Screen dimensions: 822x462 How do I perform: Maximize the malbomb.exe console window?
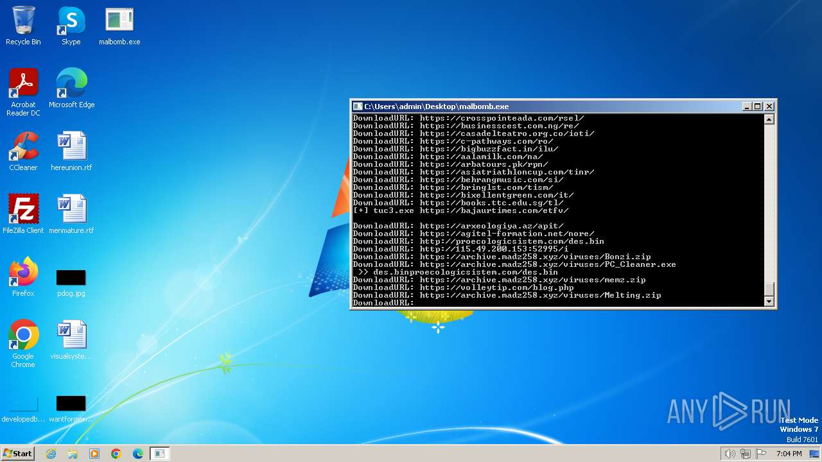[758, 107]
